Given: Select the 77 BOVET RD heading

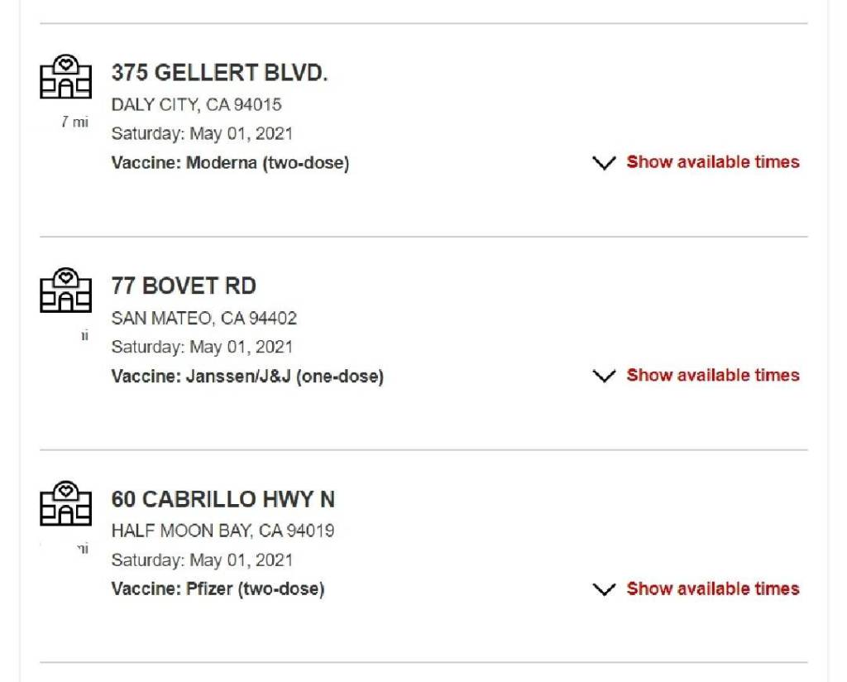Looking at the screenshot, I should pos(184,286).
